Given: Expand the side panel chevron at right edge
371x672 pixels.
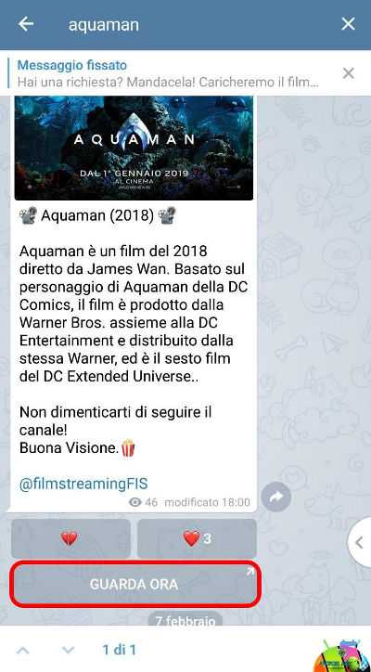Looking at the screenshot, I should (x=359, y=542).
